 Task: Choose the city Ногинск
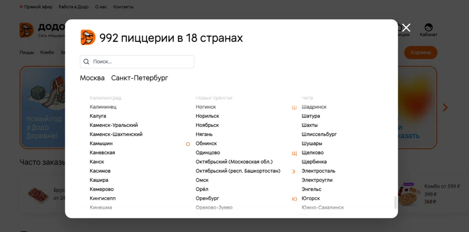(206, 107)
